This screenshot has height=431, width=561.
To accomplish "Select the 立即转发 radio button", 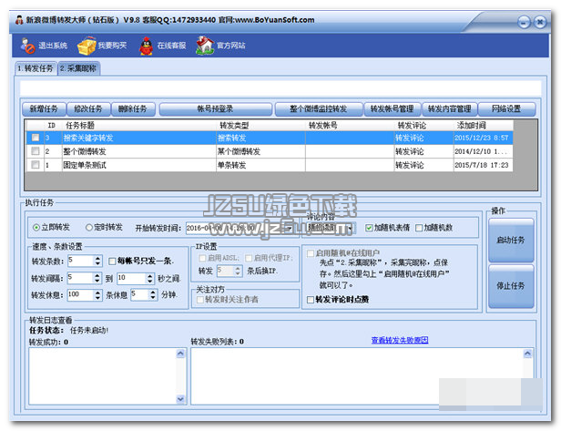I will 36,227.
